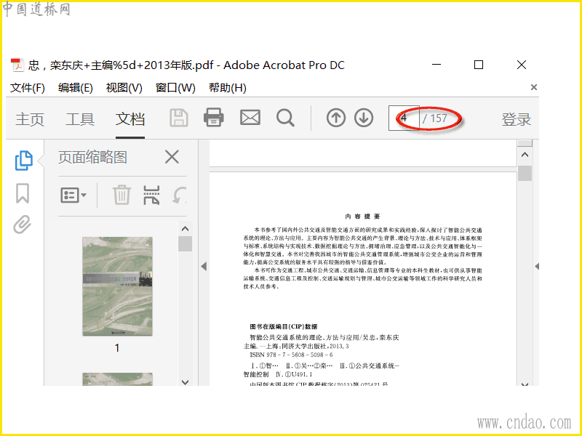The height and width of the screenshot is (436, 582).
Task: Collapse left navigation pane arrow
Action: (204, 266)
